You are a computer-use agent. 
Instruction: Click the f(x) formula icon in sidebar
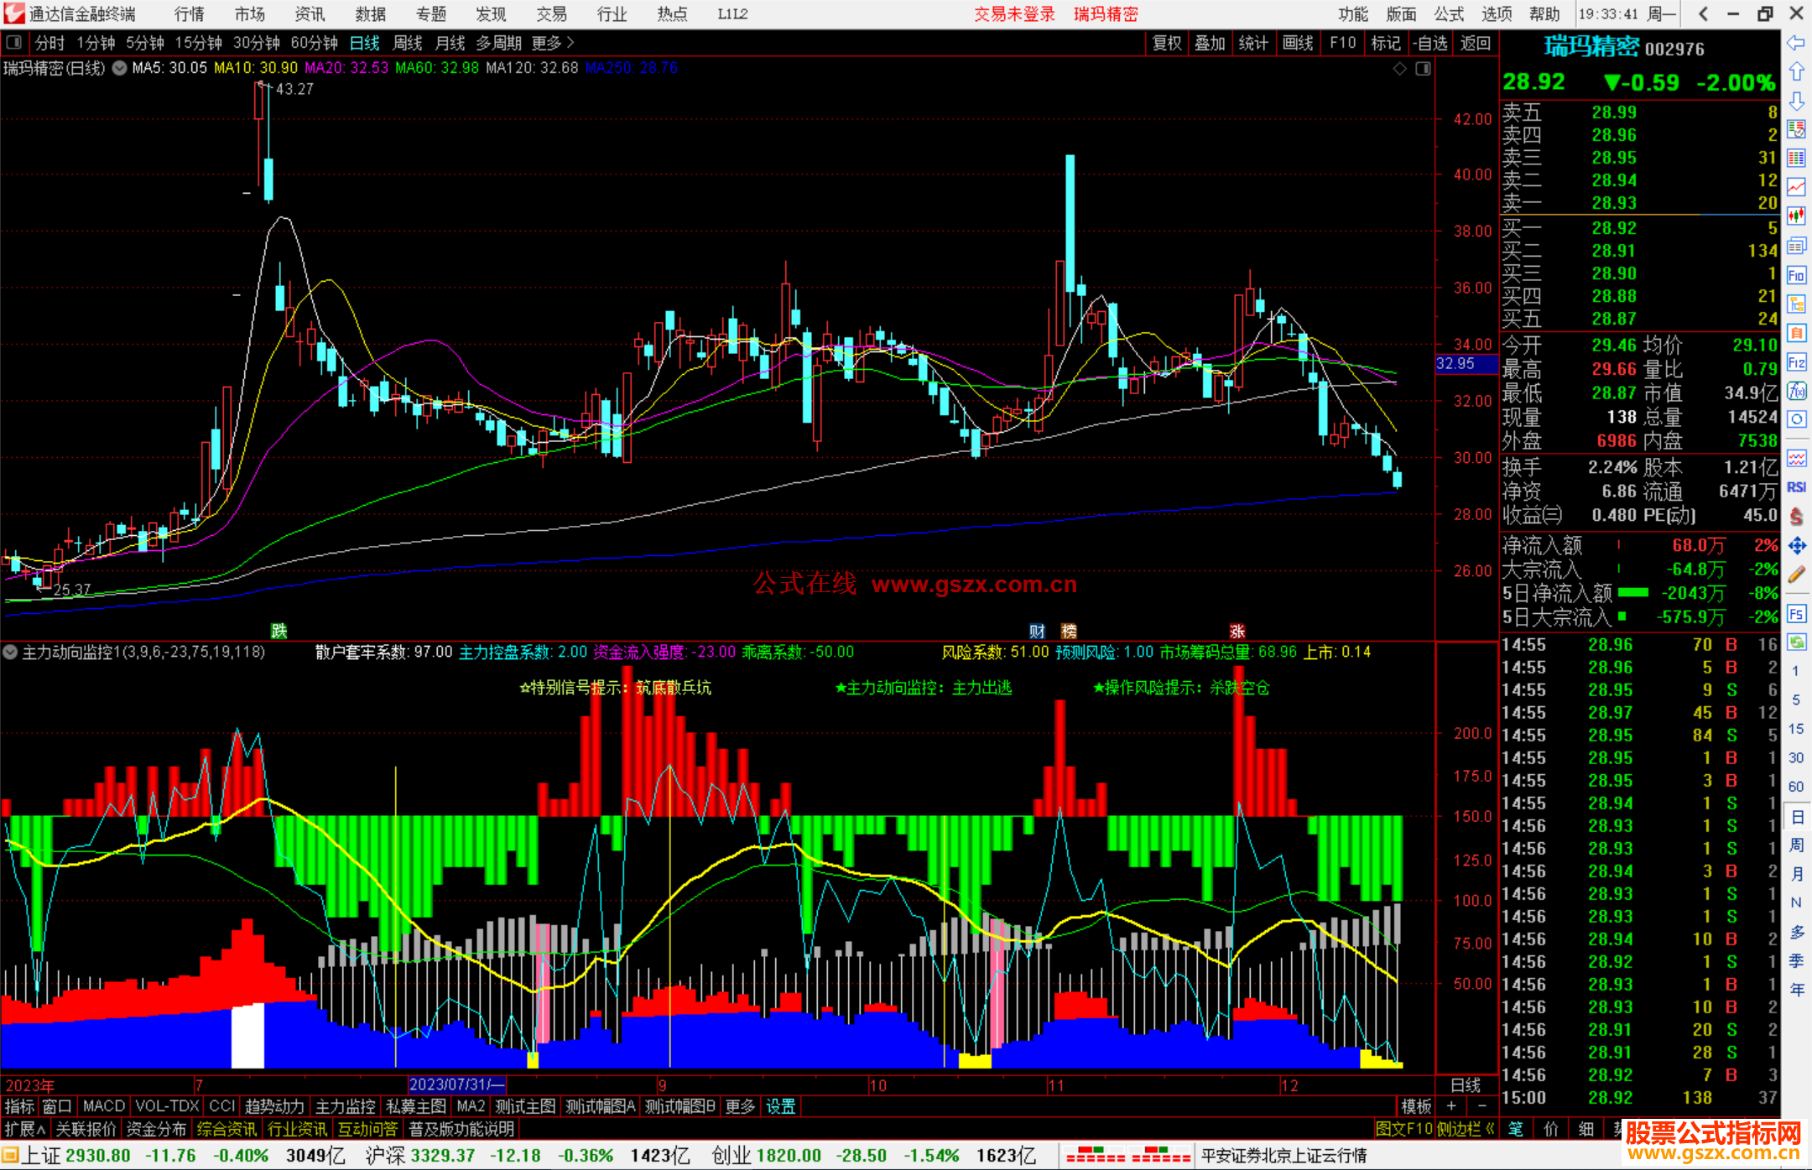coord(1796,392)
